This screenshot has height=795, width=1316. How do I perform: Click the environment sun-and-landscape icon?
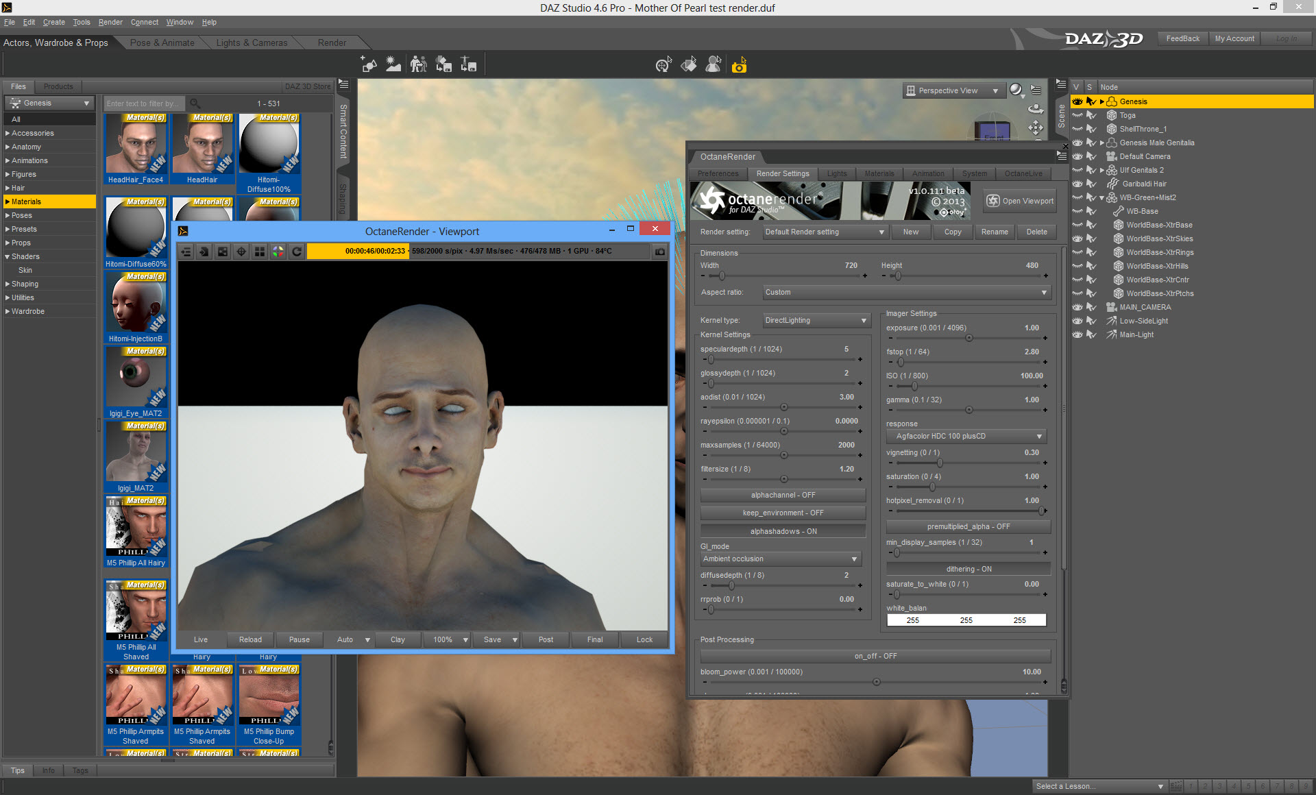393,64
